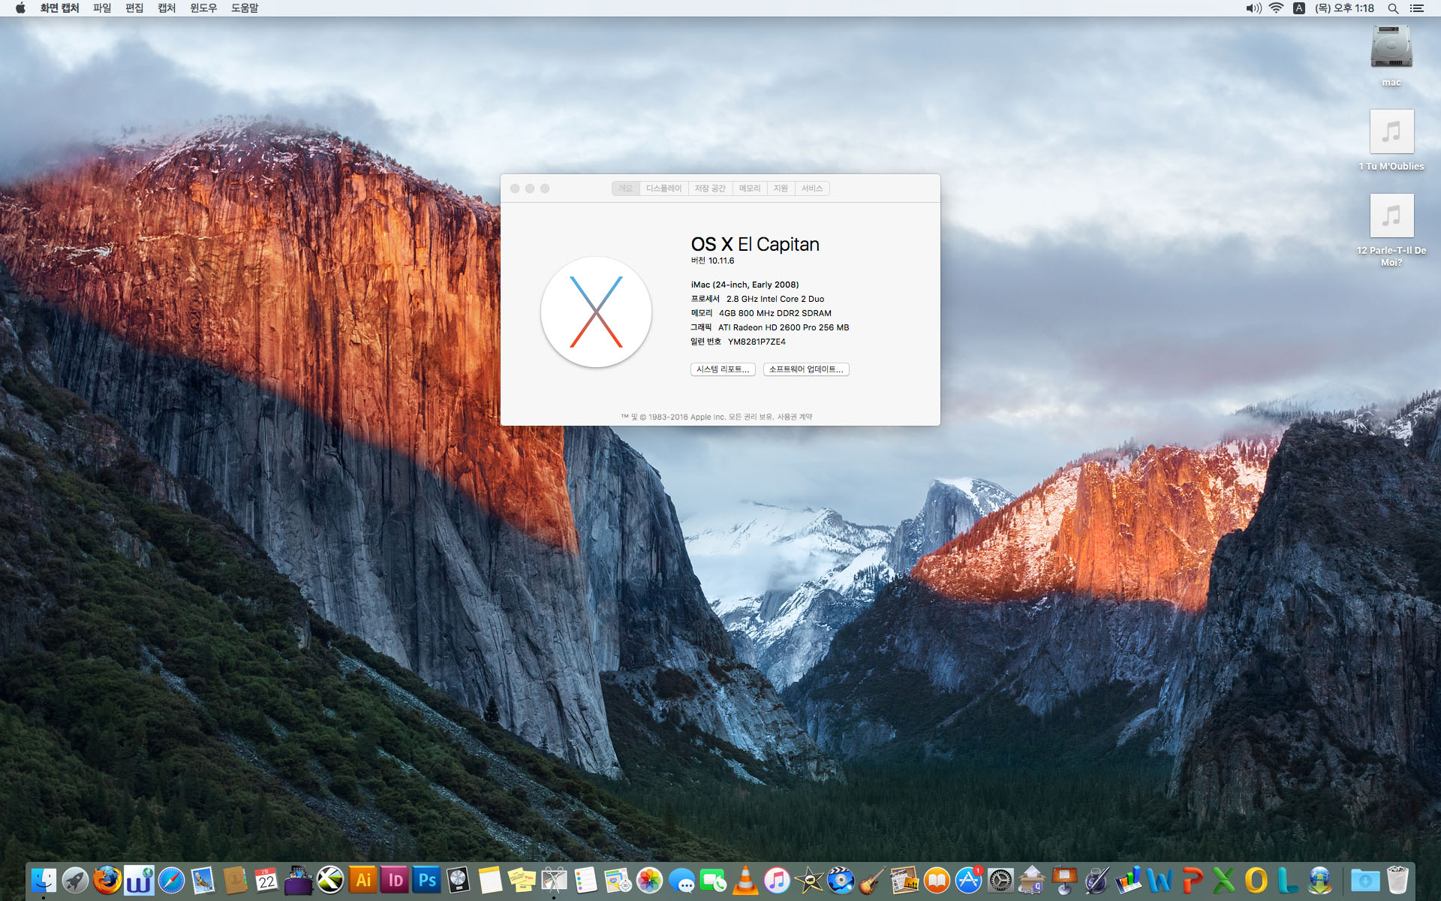Open Notification Center list icon
This screenshot has height=901, width=1441.
(1417, 8)
